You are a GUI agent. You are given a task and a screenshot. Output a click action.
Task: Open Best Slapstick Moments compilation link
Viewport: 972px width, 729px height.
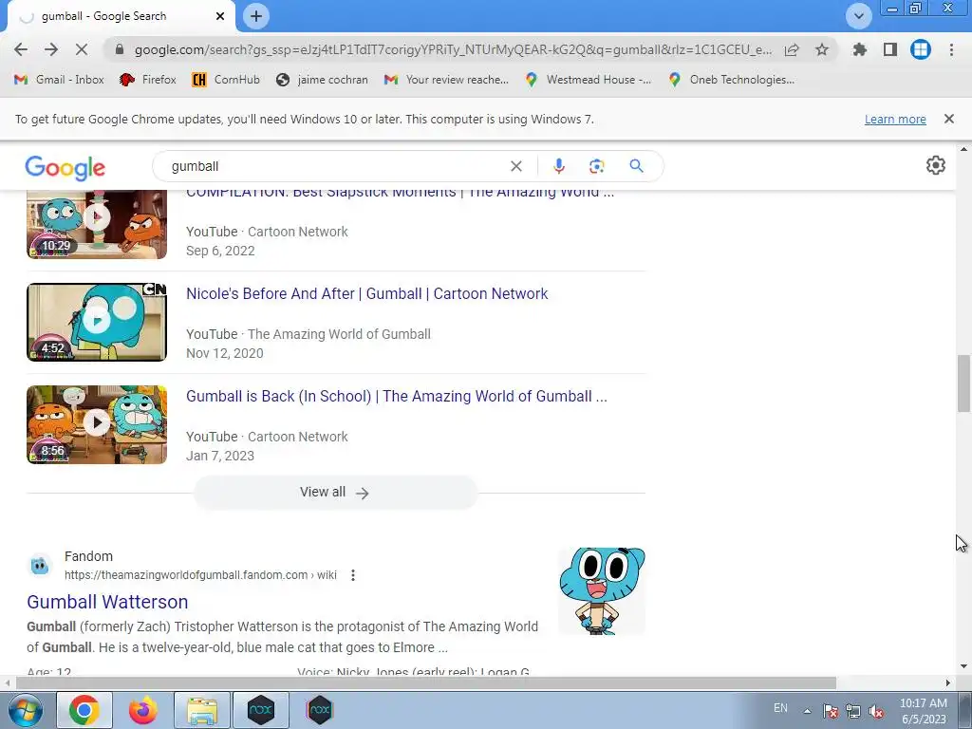(x=400, y=193)
